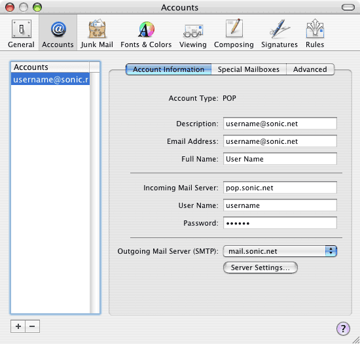Click the Description text field
360x344 pixels.
pos(280,124)
